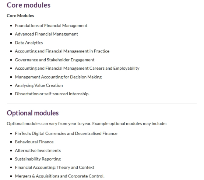This screenshot has width=204, height=180.
Task: Click Dissertation or self-sourced Internship item
Action: [x=52, y=94]
